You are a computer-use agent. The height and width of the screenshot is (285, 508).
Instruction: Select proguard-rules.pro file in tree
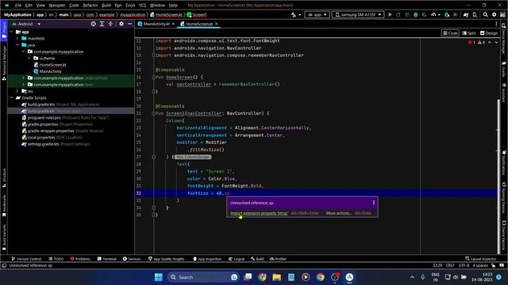coord(44,118)
